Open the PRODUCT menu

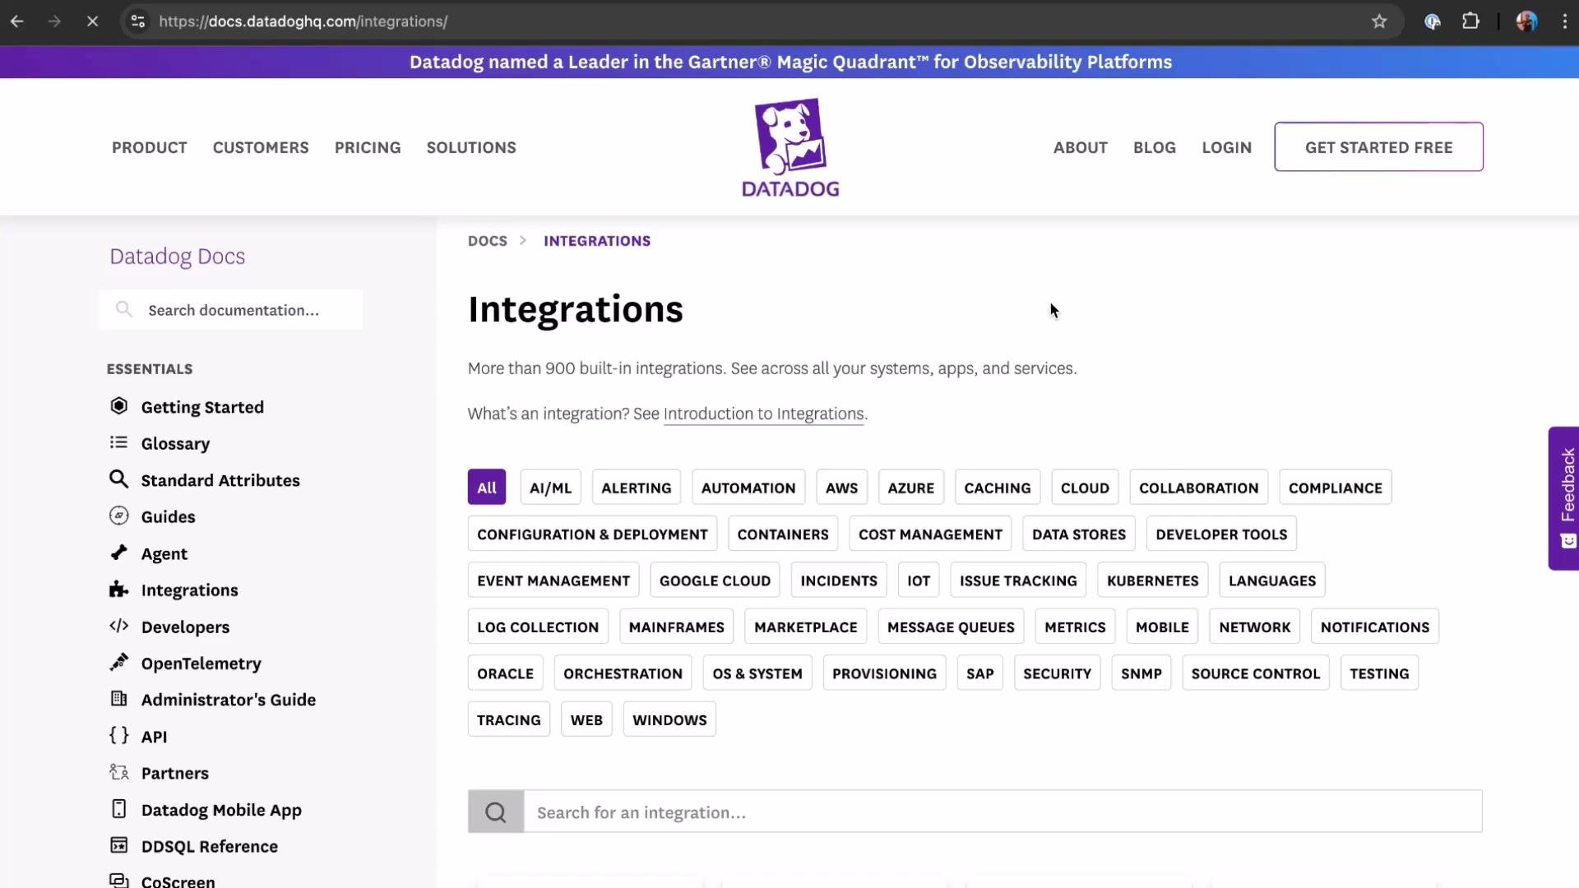150,148
